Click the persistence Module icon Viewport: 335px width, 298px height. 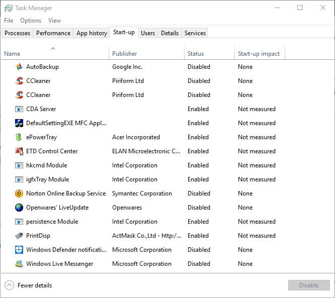(19, 222)
